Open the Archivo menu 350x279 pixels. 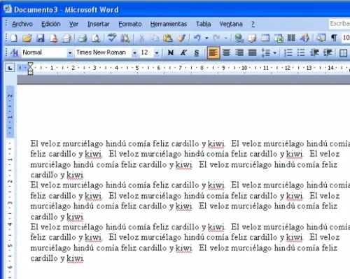coord(22,24)
